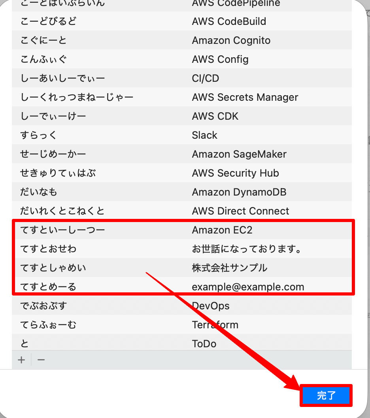Click the minus button to remove entry
The width and height of the screenshot is (370, 418).
point(41,360)
